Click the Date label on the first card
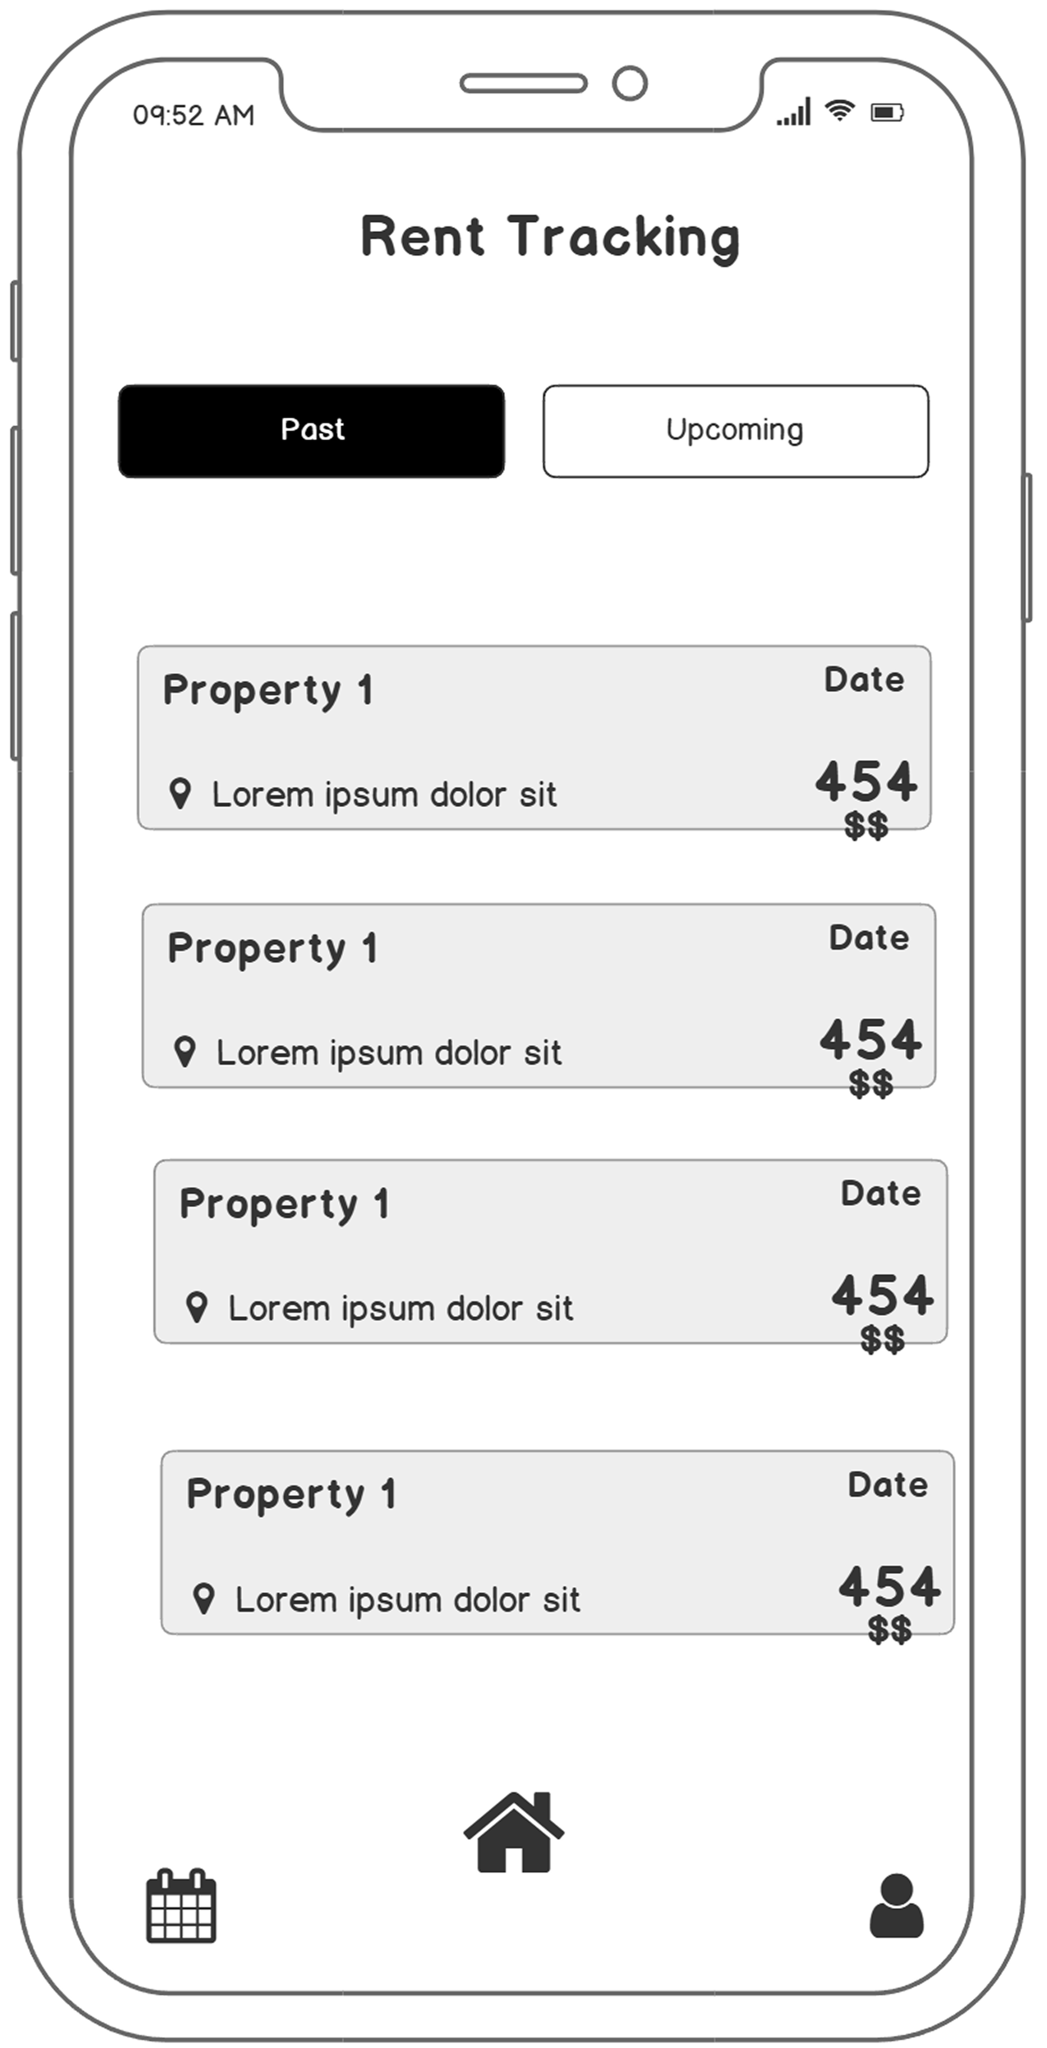Screen dimensions: 1047x2048 864,680
